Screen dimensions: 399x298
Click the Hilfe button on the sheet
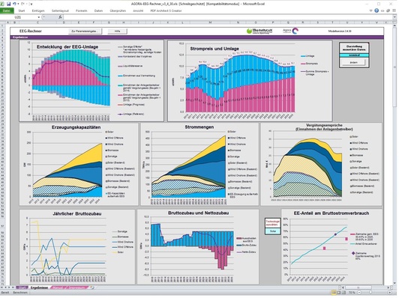(x=117, y=31)
